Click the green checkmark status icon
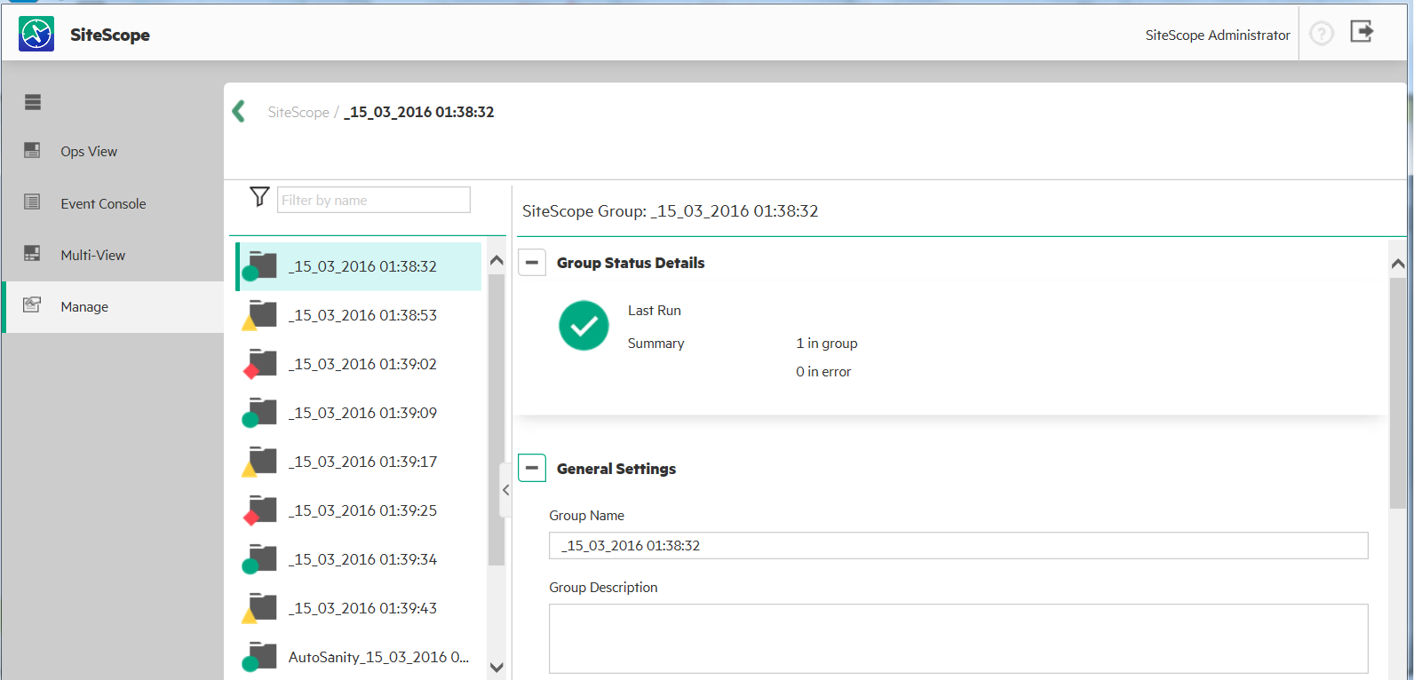1414x680 pixels. [x=584, y=326]
